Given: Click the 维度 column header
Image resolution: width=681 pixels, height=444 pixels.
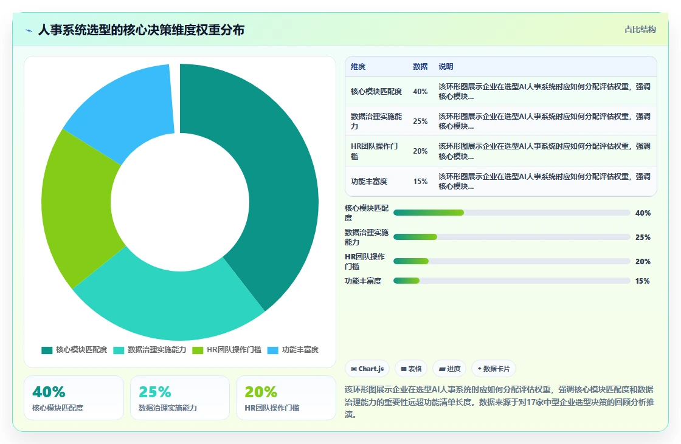Looking at the screenshot, I should click(x=358, y=66).
